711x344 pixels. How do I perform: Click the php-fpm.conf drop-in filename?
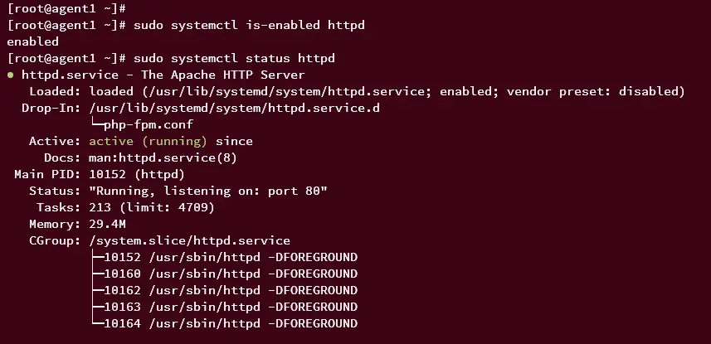click(149, 124)
